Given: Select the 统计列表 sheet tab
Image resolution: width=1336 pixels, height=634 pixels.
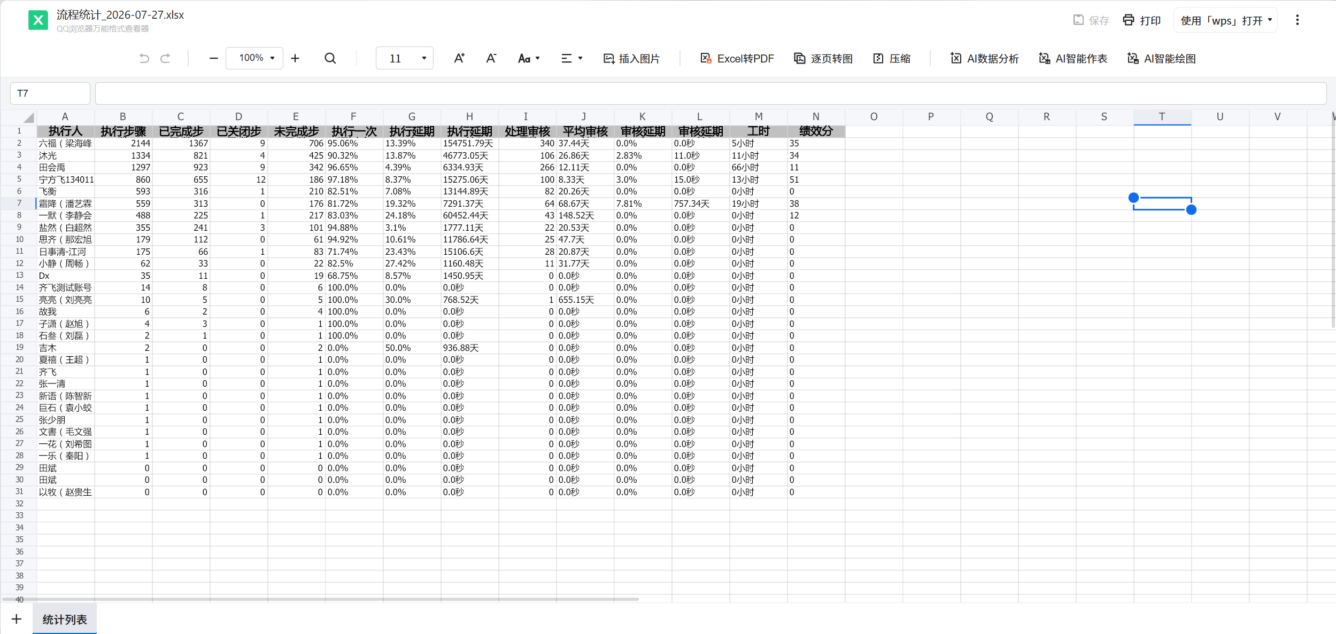Looking at the screenshot, I should coord(65,619).
